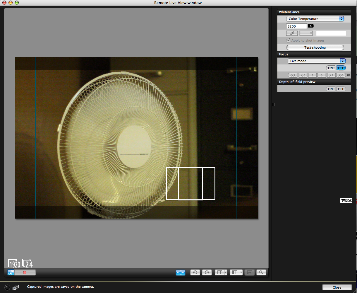357x293 pixels.
Task: Click the 1920 movie size indicator
Action: 14,263
